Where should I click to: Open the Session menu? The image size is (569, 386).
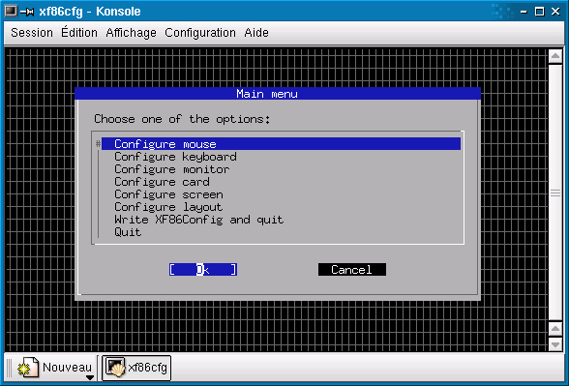32,33
